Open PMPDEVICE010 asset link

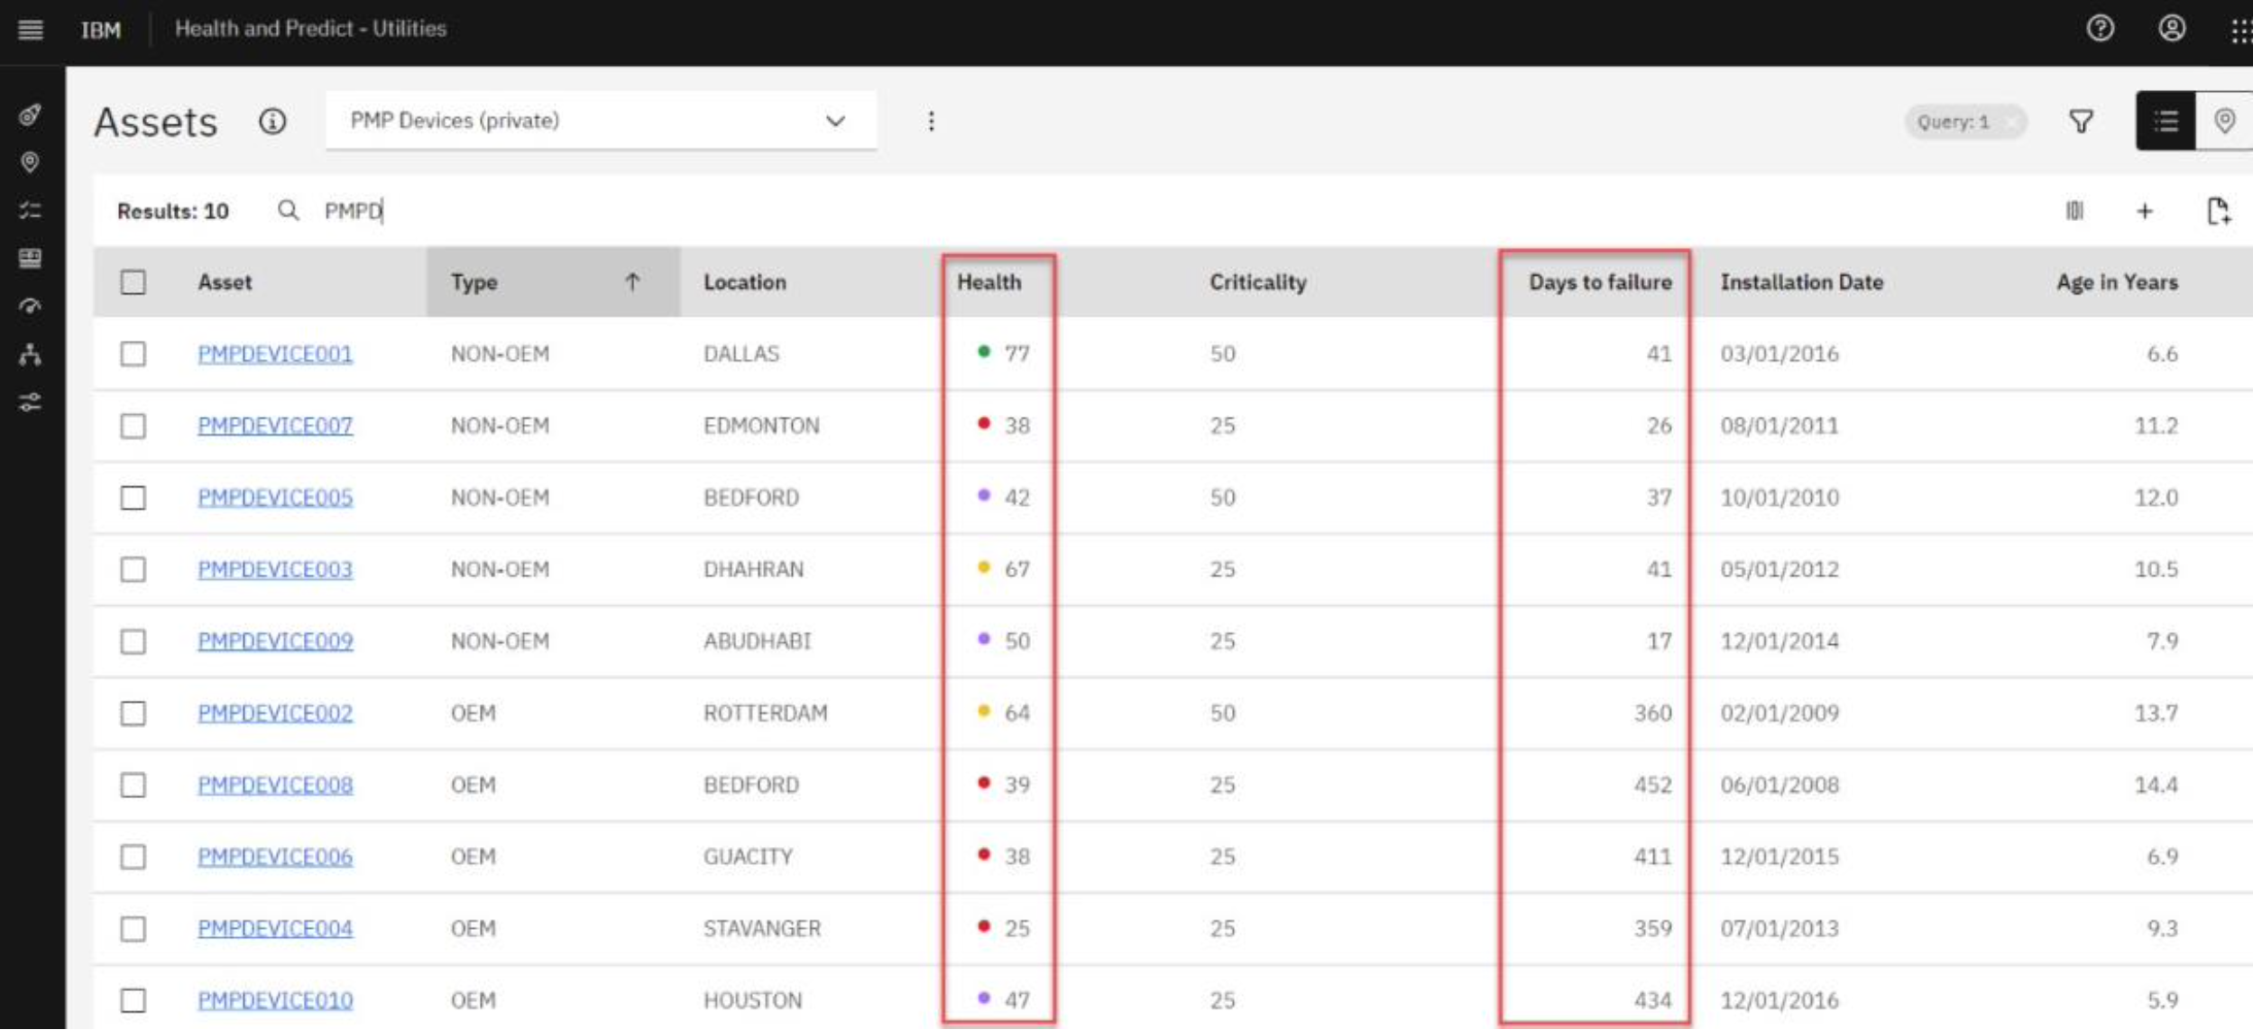[275, 1000]
